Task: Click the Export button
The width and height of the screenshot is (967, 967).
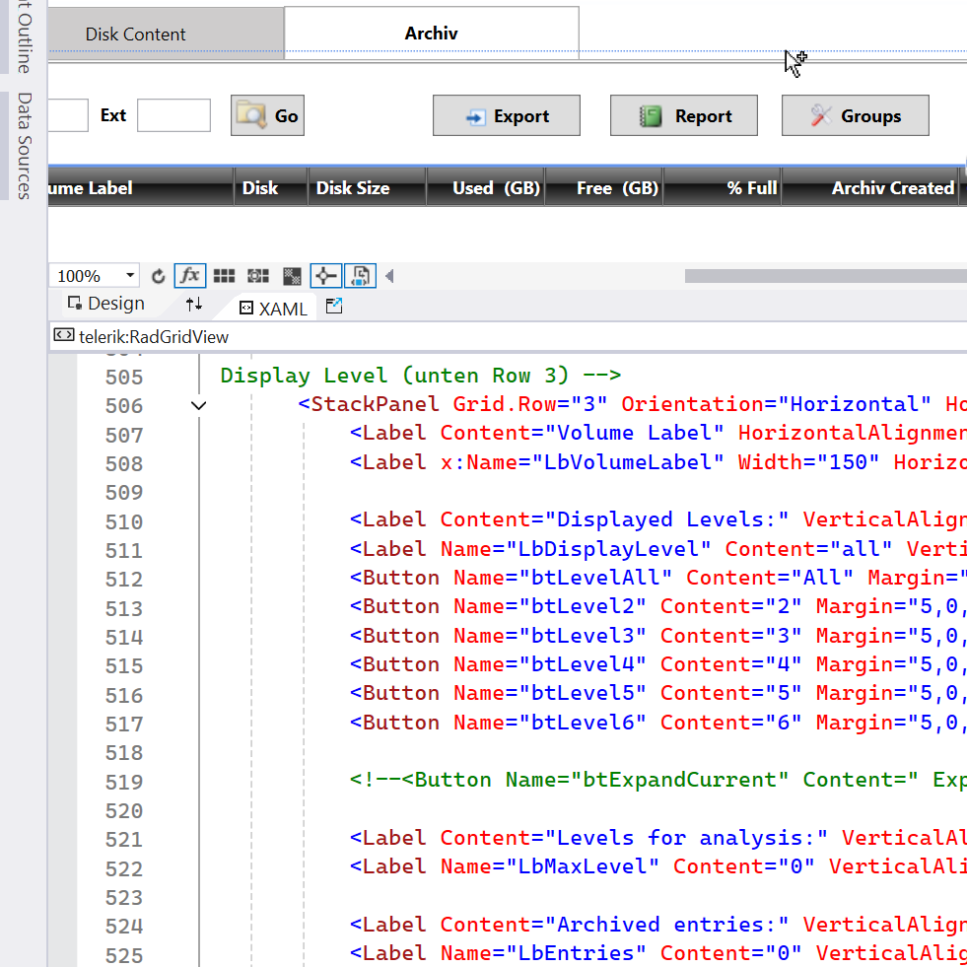Action: click(507, 115)
